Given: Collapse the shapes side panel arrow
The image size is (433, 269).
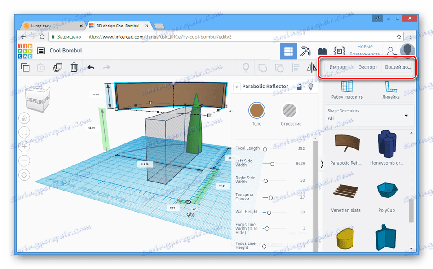Looking at the screenshot, I should pyautogui.click(x=322, y=164).
